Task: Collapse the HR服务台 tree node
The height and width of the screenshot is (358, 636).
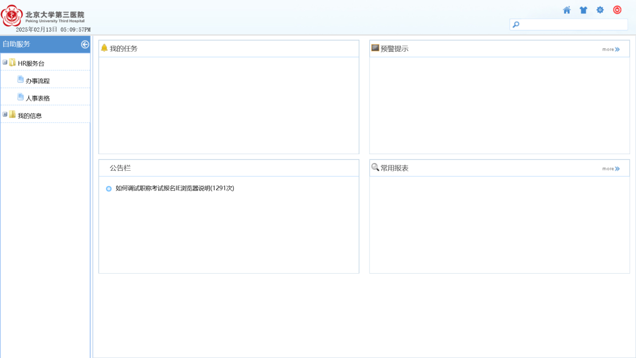Action: point(5,63)
